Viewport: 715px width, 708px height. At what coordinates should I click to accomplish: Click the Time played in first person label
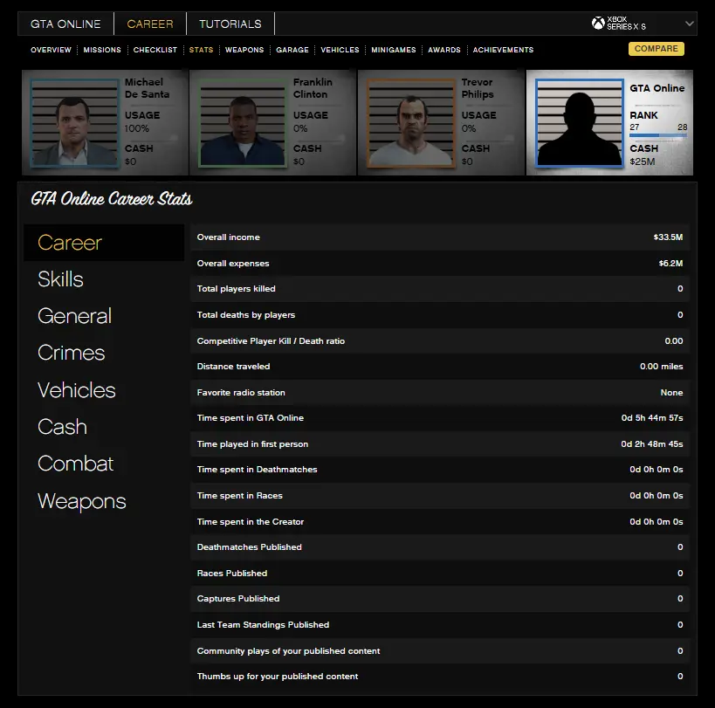click(252, 444)
